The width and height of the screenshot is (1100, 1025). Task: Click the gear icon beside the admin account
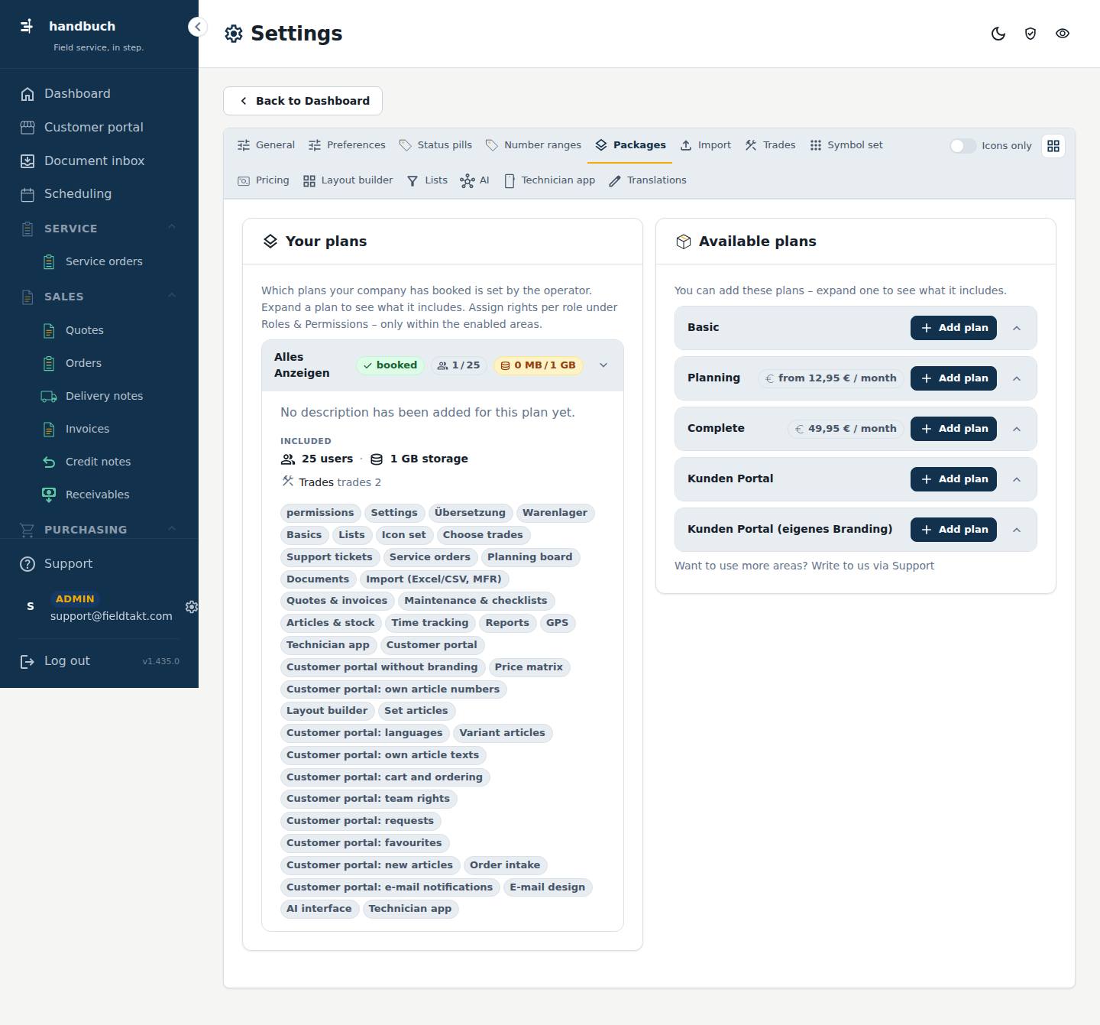(192, 607)
